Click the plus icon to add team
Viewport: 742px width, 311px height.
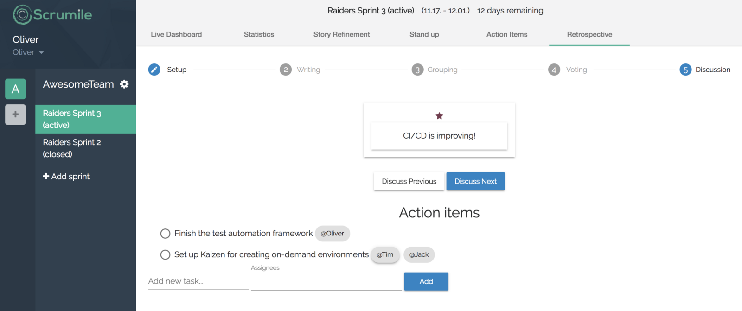pyautogui.click(x=15, y=114)
